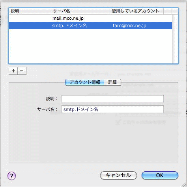Remove selected server with minus button
Screen dimensions: 187x187
(x=22, y=71)
